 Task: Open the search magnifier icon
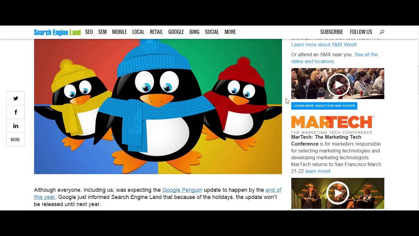coord(382,32)
